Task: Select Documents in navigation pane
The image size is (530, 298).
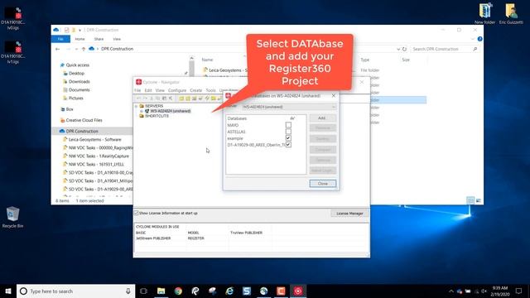Action: (79, 90)
